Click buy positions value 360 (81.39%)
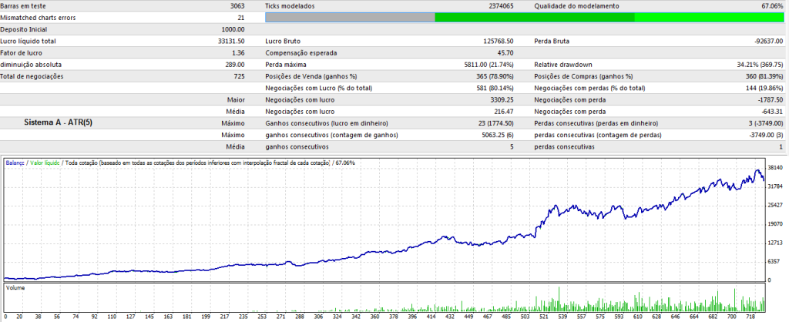The height and width of the screenshot is (322, 789). (x=764, y=76)
